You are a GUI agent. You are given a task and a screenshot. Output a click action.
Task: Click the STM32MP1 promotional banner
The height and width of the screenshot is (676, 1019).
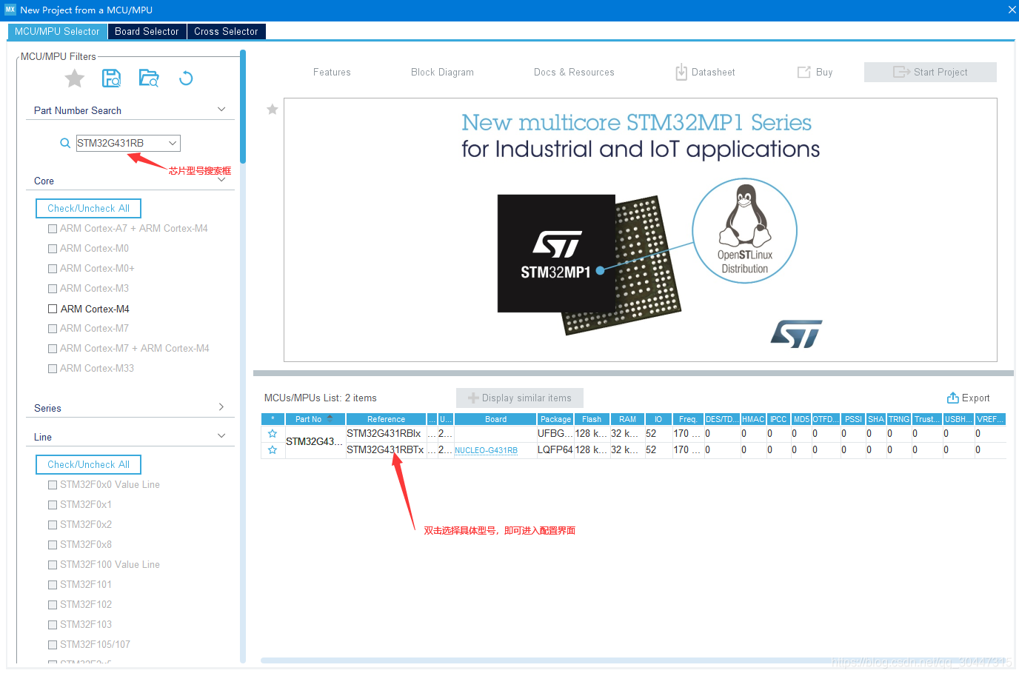[x=641, y=230]
